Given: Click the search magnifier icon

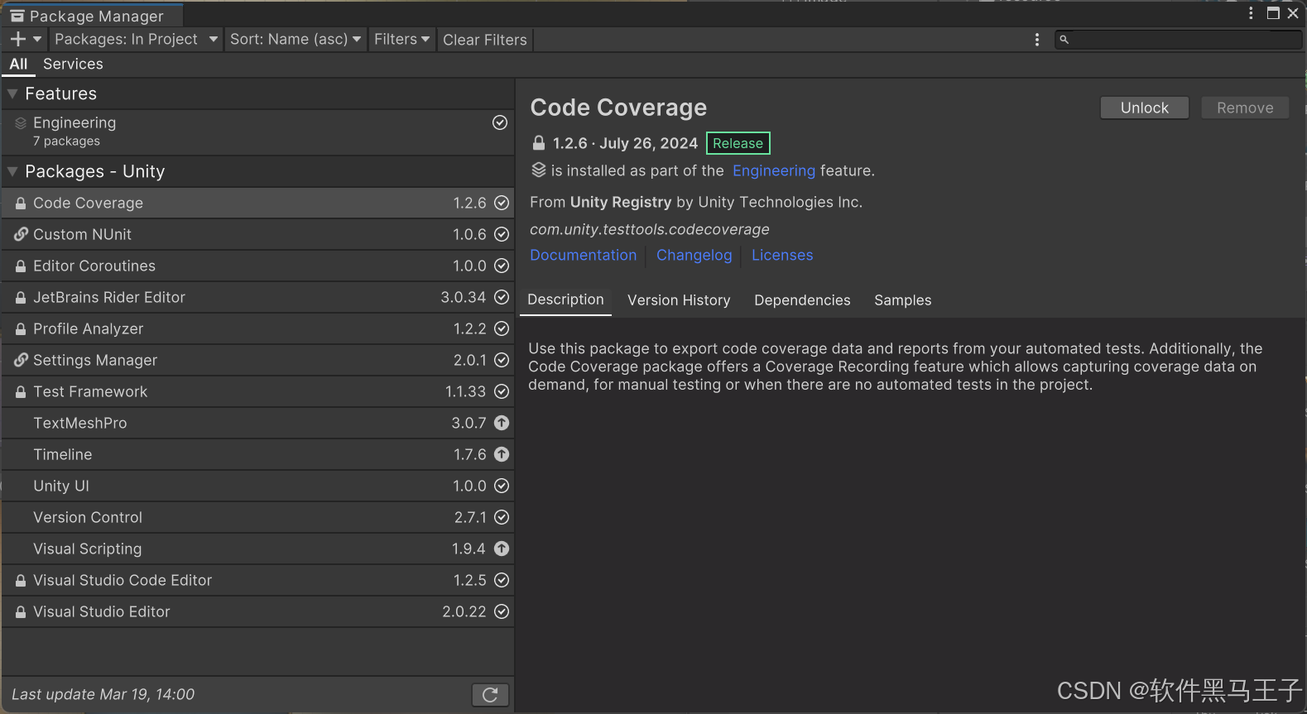Looking at the screenshot, I should pyautogui.click(x=1064, y=40).
